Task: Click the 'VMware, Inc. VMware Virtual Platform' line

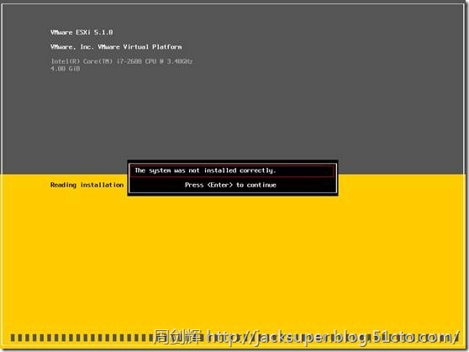Action: (x=116, y=47)
